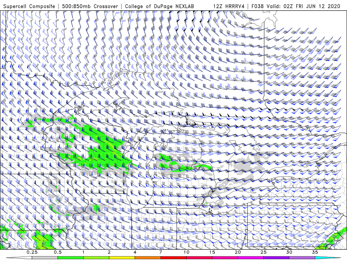Screen dimensions: 347x260
Task: Click the legend value 15
Action: click(x=212, y=252)
